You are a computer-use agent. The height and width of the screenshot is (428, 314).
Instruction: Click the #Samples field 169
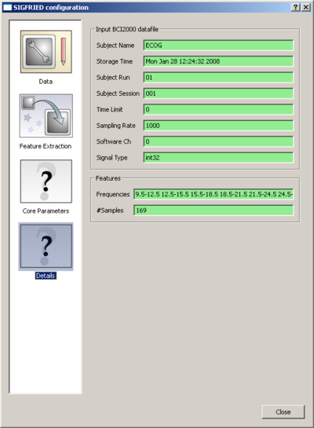pos(214,210)
